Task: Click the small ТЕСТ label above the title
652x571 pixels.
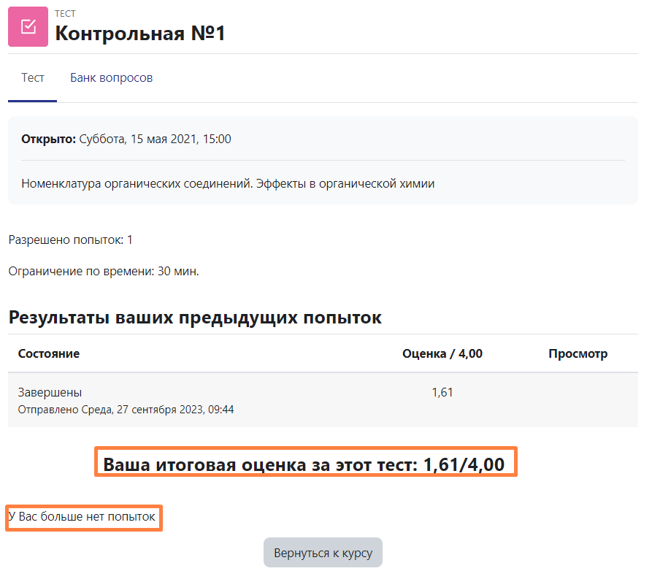Action: point(65,14)
